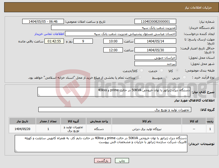This screenshot has width=219, height=168.
Task: Click the کد کالا column header
Action: (194, 121)
